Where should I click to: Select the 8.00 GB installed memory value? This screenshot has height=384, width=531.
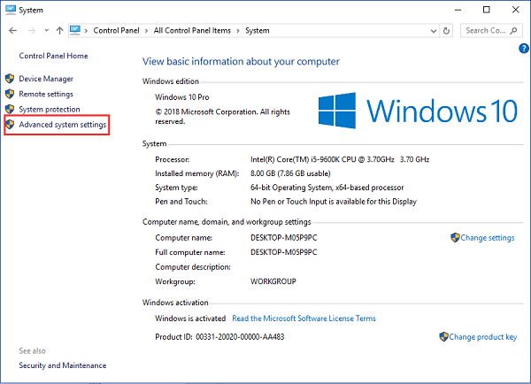(x=290, y=173)
